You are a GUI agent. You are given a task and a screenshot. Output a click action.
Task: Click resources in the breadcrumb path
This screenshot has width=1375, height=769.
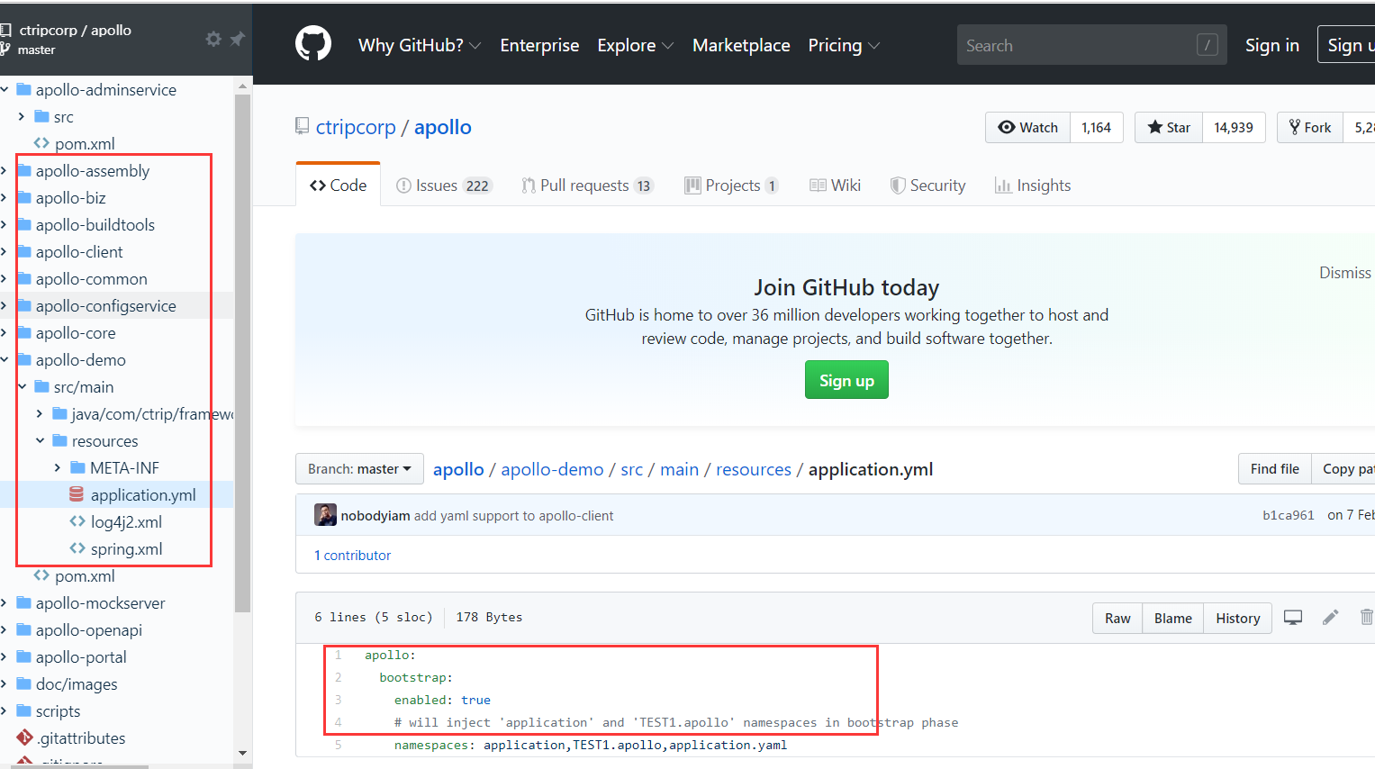coord(753,469)
